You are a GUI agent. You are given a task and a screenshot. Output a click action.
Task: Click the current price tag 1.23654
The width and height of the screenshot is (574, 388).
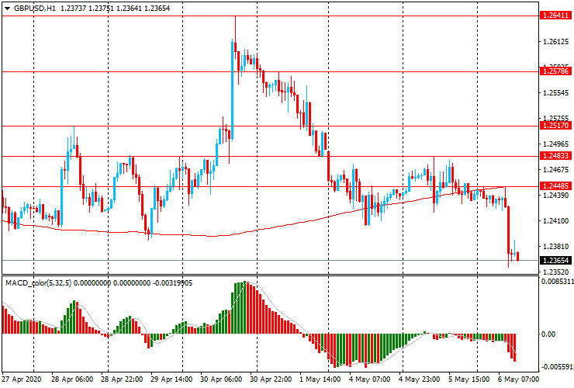click(x=555, y=261)
